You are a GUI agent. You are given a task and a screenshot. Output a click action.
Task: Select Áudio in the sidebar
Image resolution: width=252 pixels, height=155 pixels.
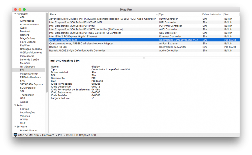(23, 28)
